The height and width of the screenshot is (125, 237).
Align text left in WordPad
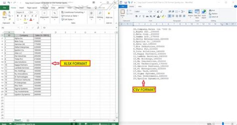pos(170,16)
